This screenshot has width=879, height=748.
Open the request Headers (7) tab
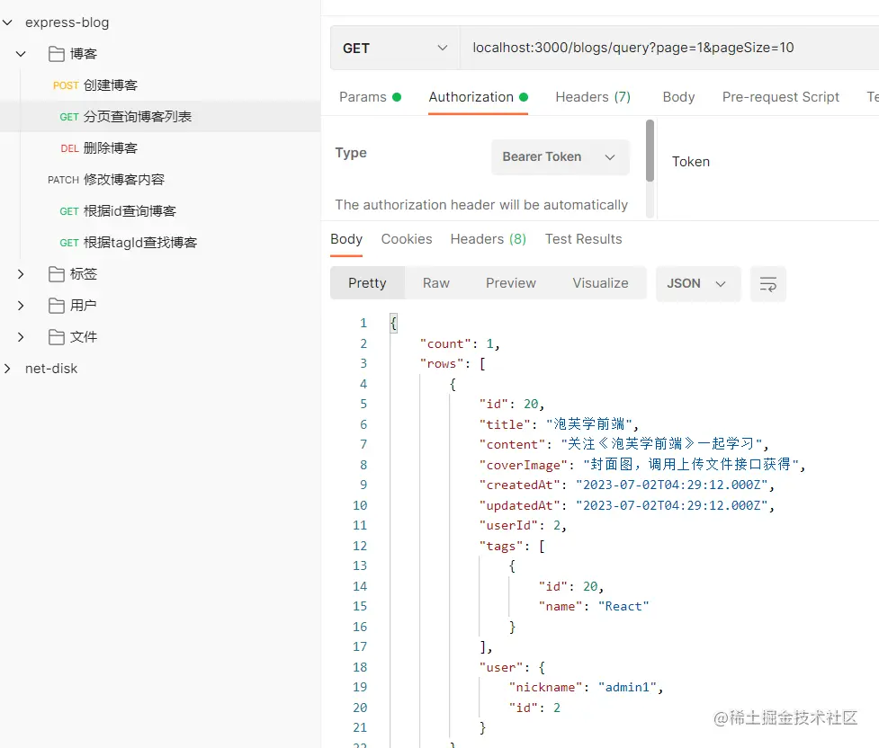coord(593,97)
